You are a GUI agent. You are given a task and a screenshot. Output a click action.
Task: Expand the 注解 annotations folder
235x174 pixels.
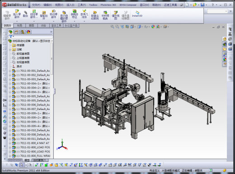[x=10, y=50]
